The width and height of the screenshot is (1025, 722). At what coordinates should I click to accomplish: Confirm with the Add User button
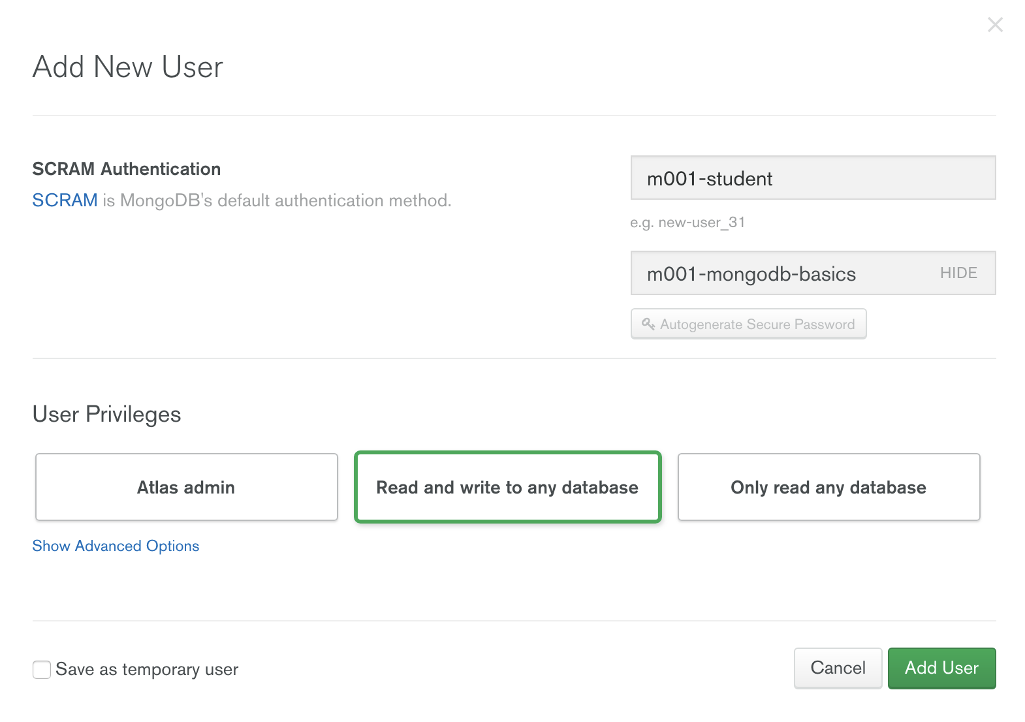941,668
